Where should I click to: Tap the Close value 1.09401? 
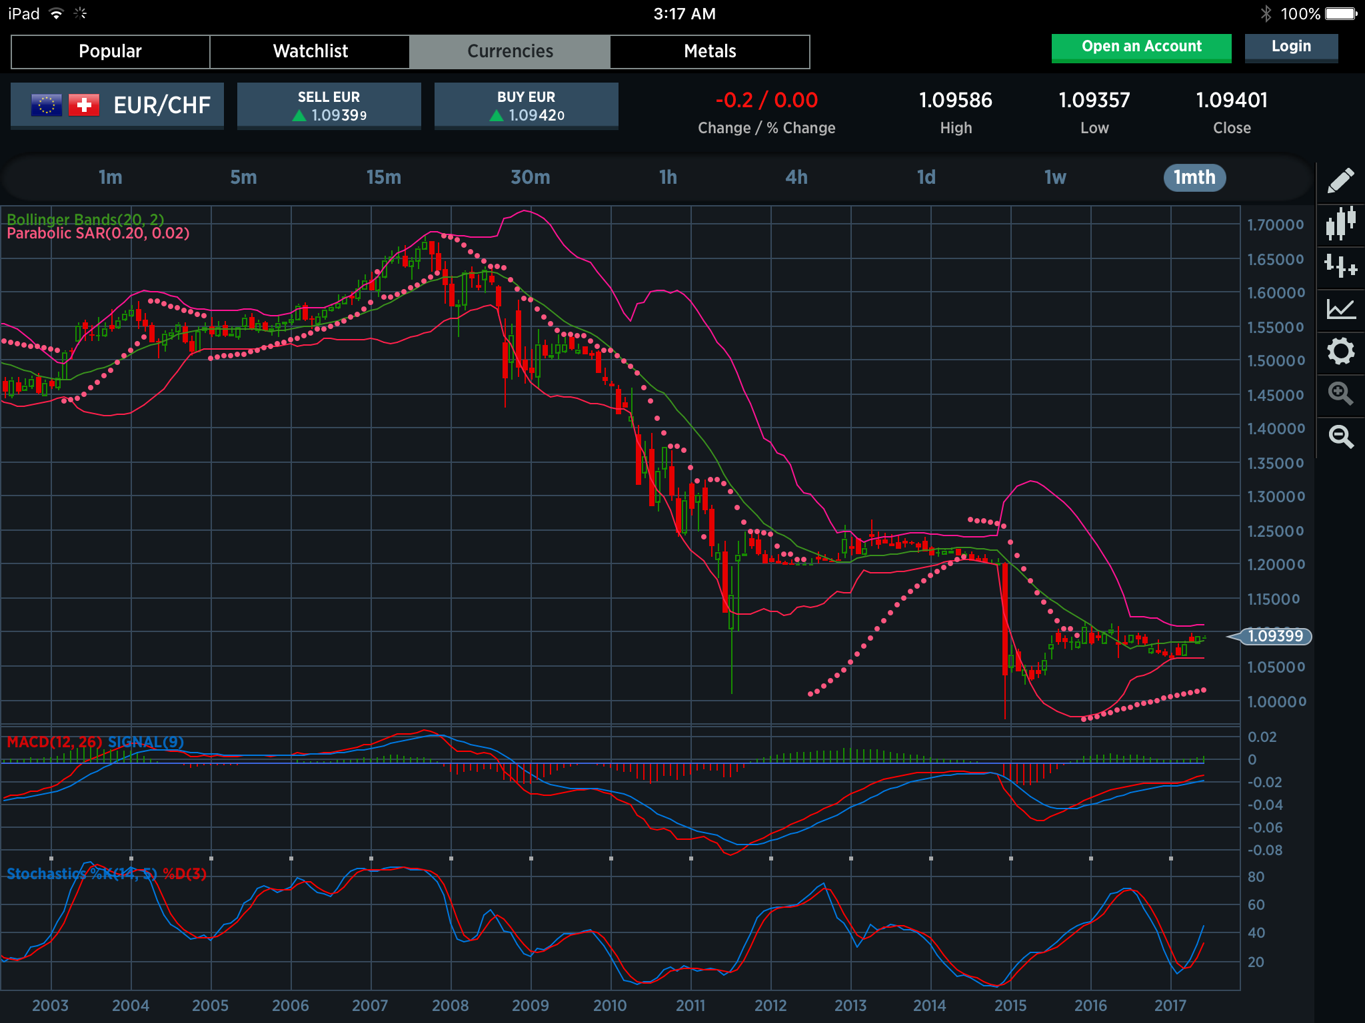[1232, 101]
